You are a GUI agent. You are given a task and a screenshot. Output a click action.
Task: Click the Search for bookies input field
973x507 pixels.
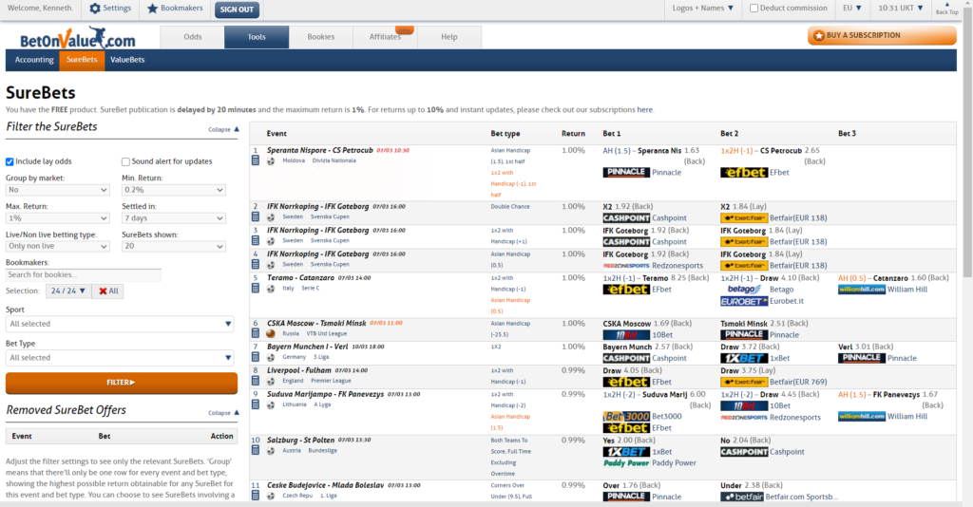point(83,274)
